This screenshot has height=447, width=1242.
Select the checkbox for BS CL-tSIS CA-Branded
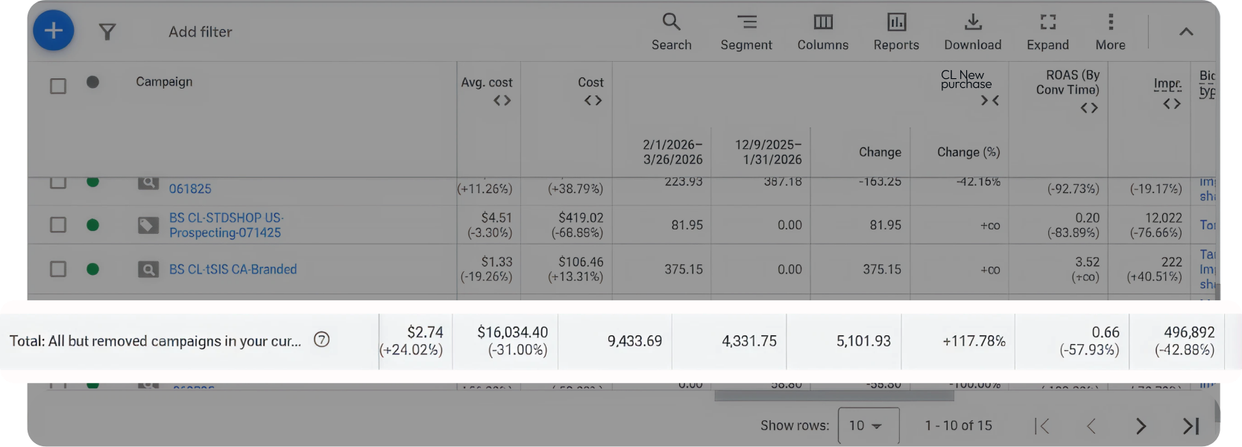click(58, 269)
